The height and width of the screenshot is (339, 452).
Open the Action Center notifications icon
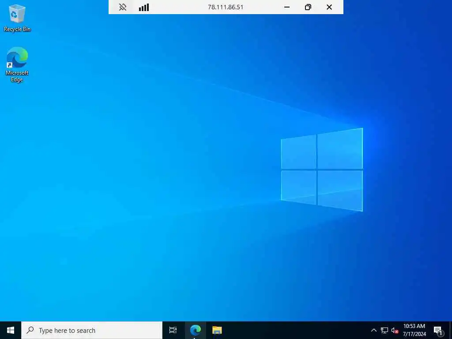click(x=438, y=330)
